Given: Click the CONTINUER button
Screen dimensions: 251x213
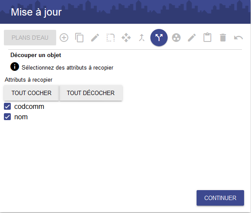Looking at the screenshot, I should [220, 198].
